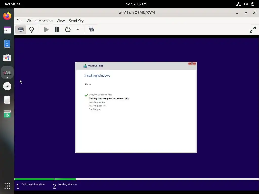This screenshot has width=259, height=194.
Task: Click the Installing features line
Action: [97, 102]
